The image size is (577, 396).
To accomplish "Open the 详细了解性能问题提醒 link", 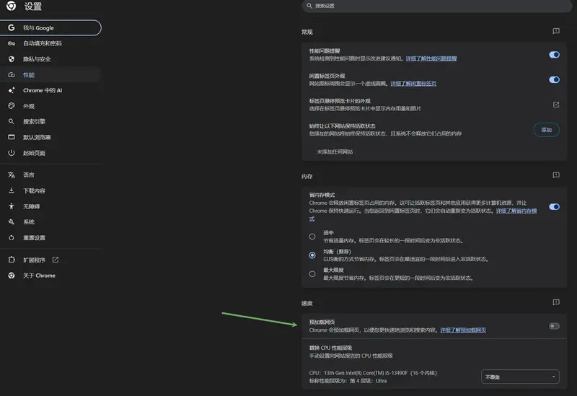I will [x=431, y=58].
